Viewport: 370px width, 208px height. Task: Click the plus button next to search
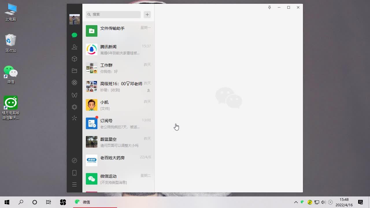(x=147, y=14)
